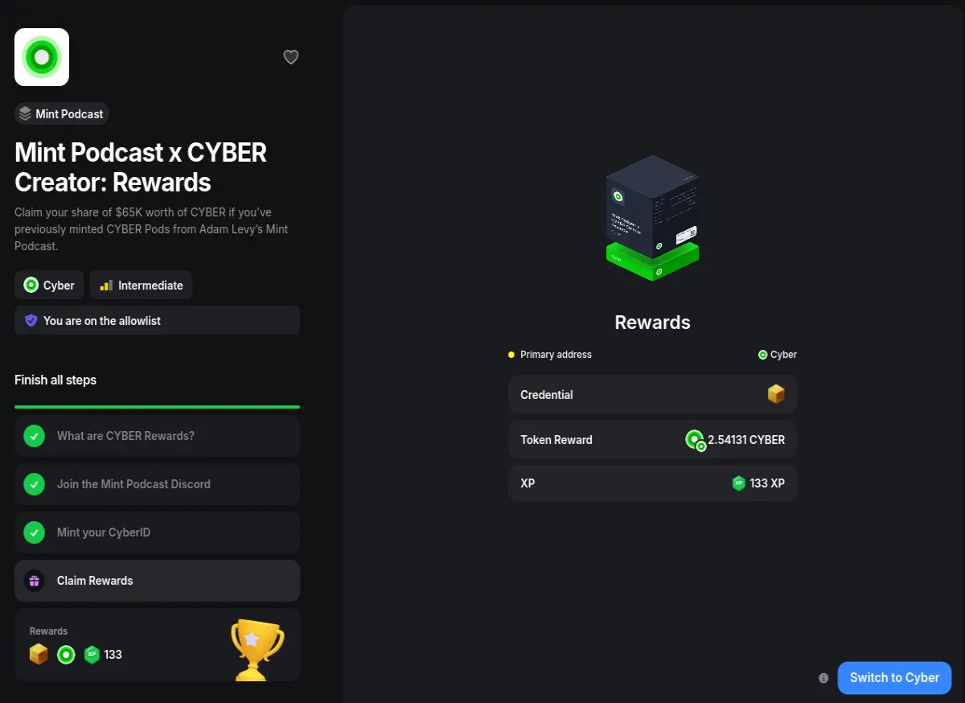Image resolution: width=965 pixels, height=703 pixels.
Task: Click the green Cyber icon in chain chip
Action: [x=31, y=285]
